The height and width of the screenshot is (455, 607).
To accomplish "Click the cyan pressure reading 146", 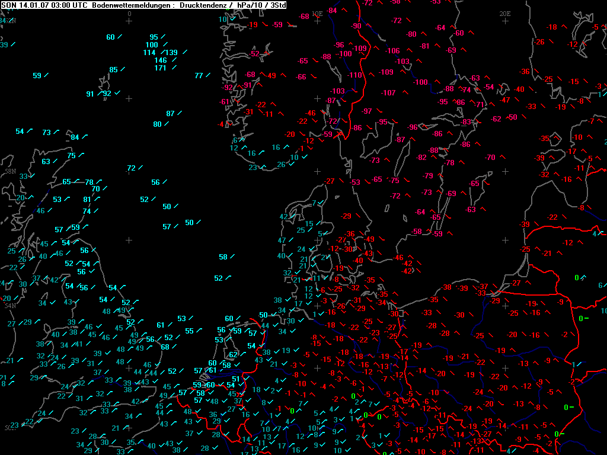I will [x=161, y=60].
